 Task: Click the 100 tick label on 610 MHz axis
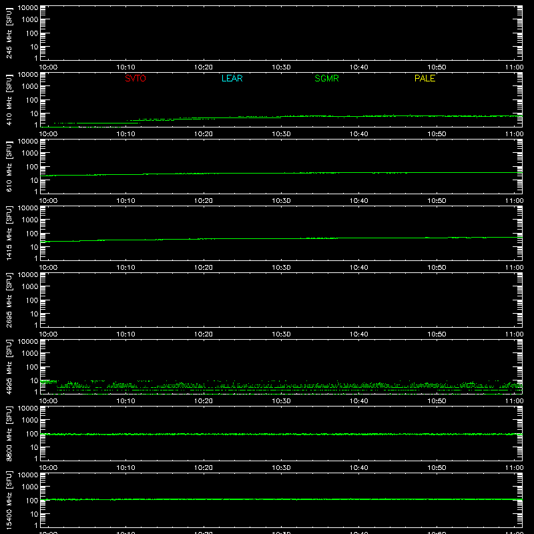point(32,167)
